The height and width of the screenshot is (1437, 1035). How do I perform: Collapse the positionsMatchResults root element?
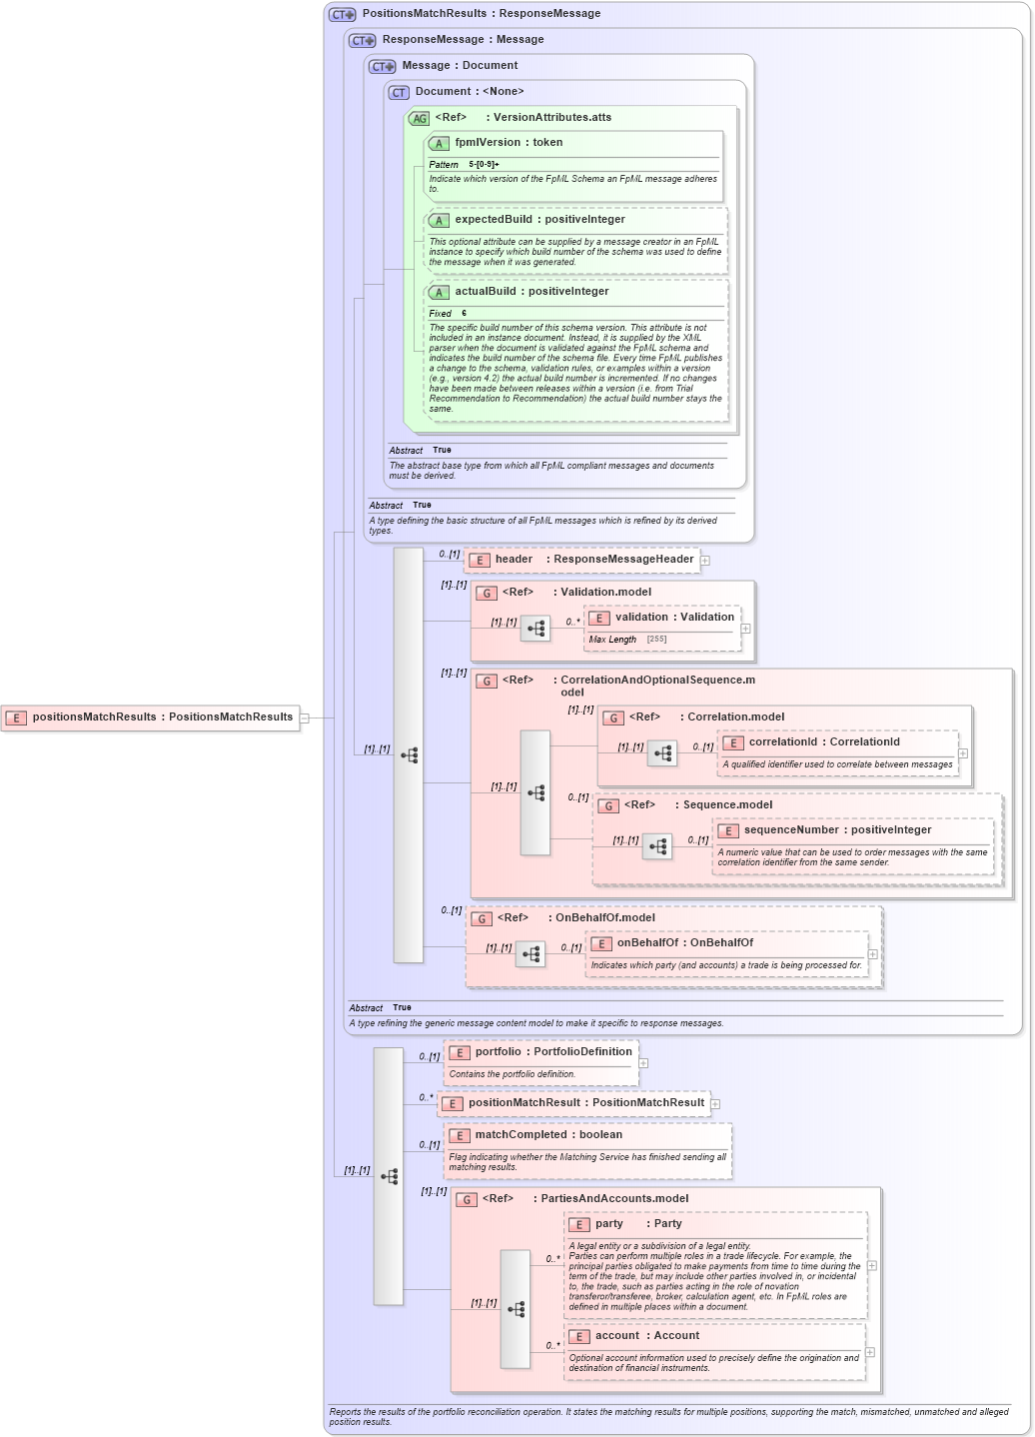click(x=305, y=718)
